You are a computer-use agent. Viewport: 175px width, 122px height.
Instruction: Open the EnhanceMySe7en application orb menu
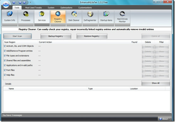6,5
